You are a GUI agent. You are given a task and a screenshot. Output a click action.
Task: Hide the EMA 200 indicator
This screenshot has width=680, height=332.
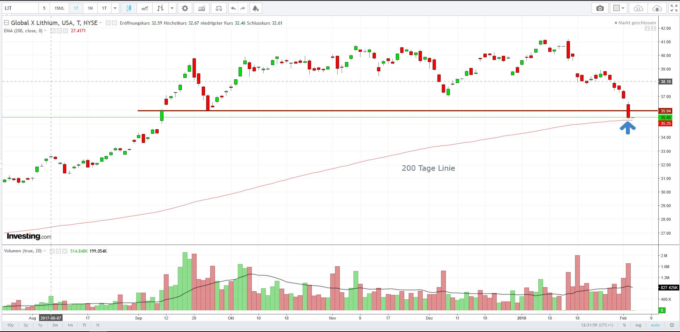[53, 31]
